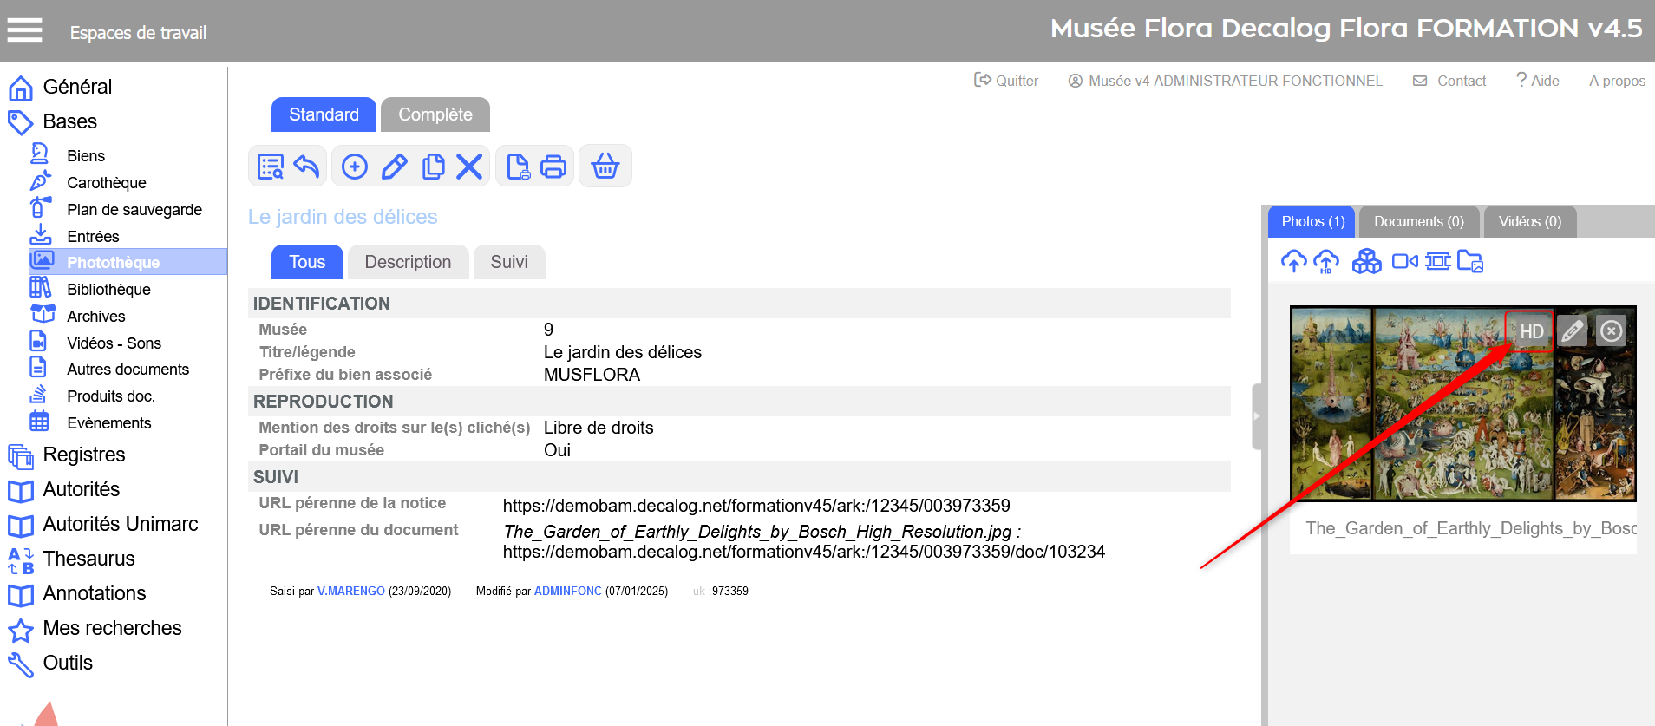
Task: Open the A propos link
Action: click(x=1617, y=81)
